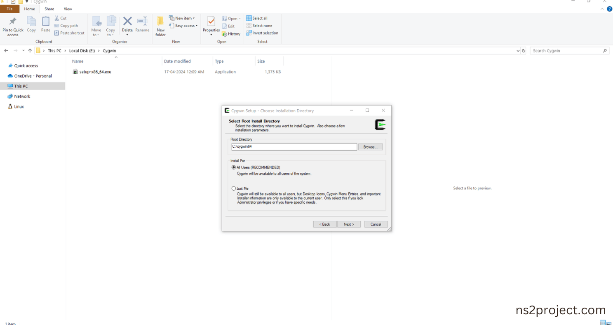
Task: Click This PC breadcrumb in address bar
Action: click(54, 51)
